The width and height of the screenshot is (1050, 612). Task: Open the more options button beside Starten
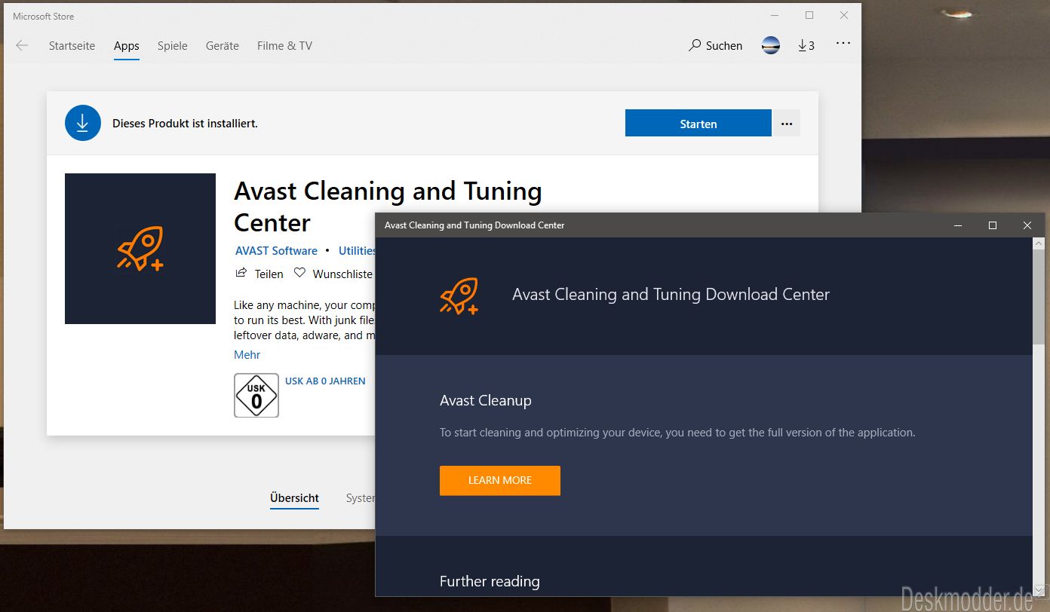coord(787,124)
